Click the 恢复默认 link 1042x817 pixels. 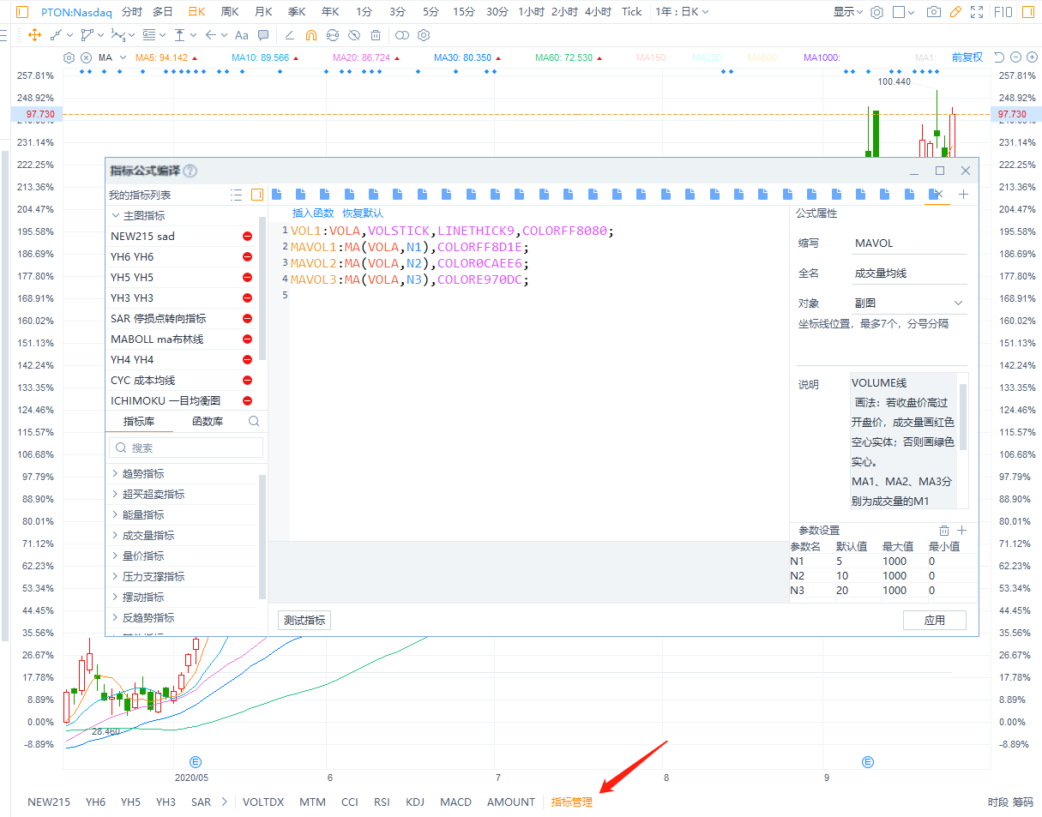click(363, 213)
